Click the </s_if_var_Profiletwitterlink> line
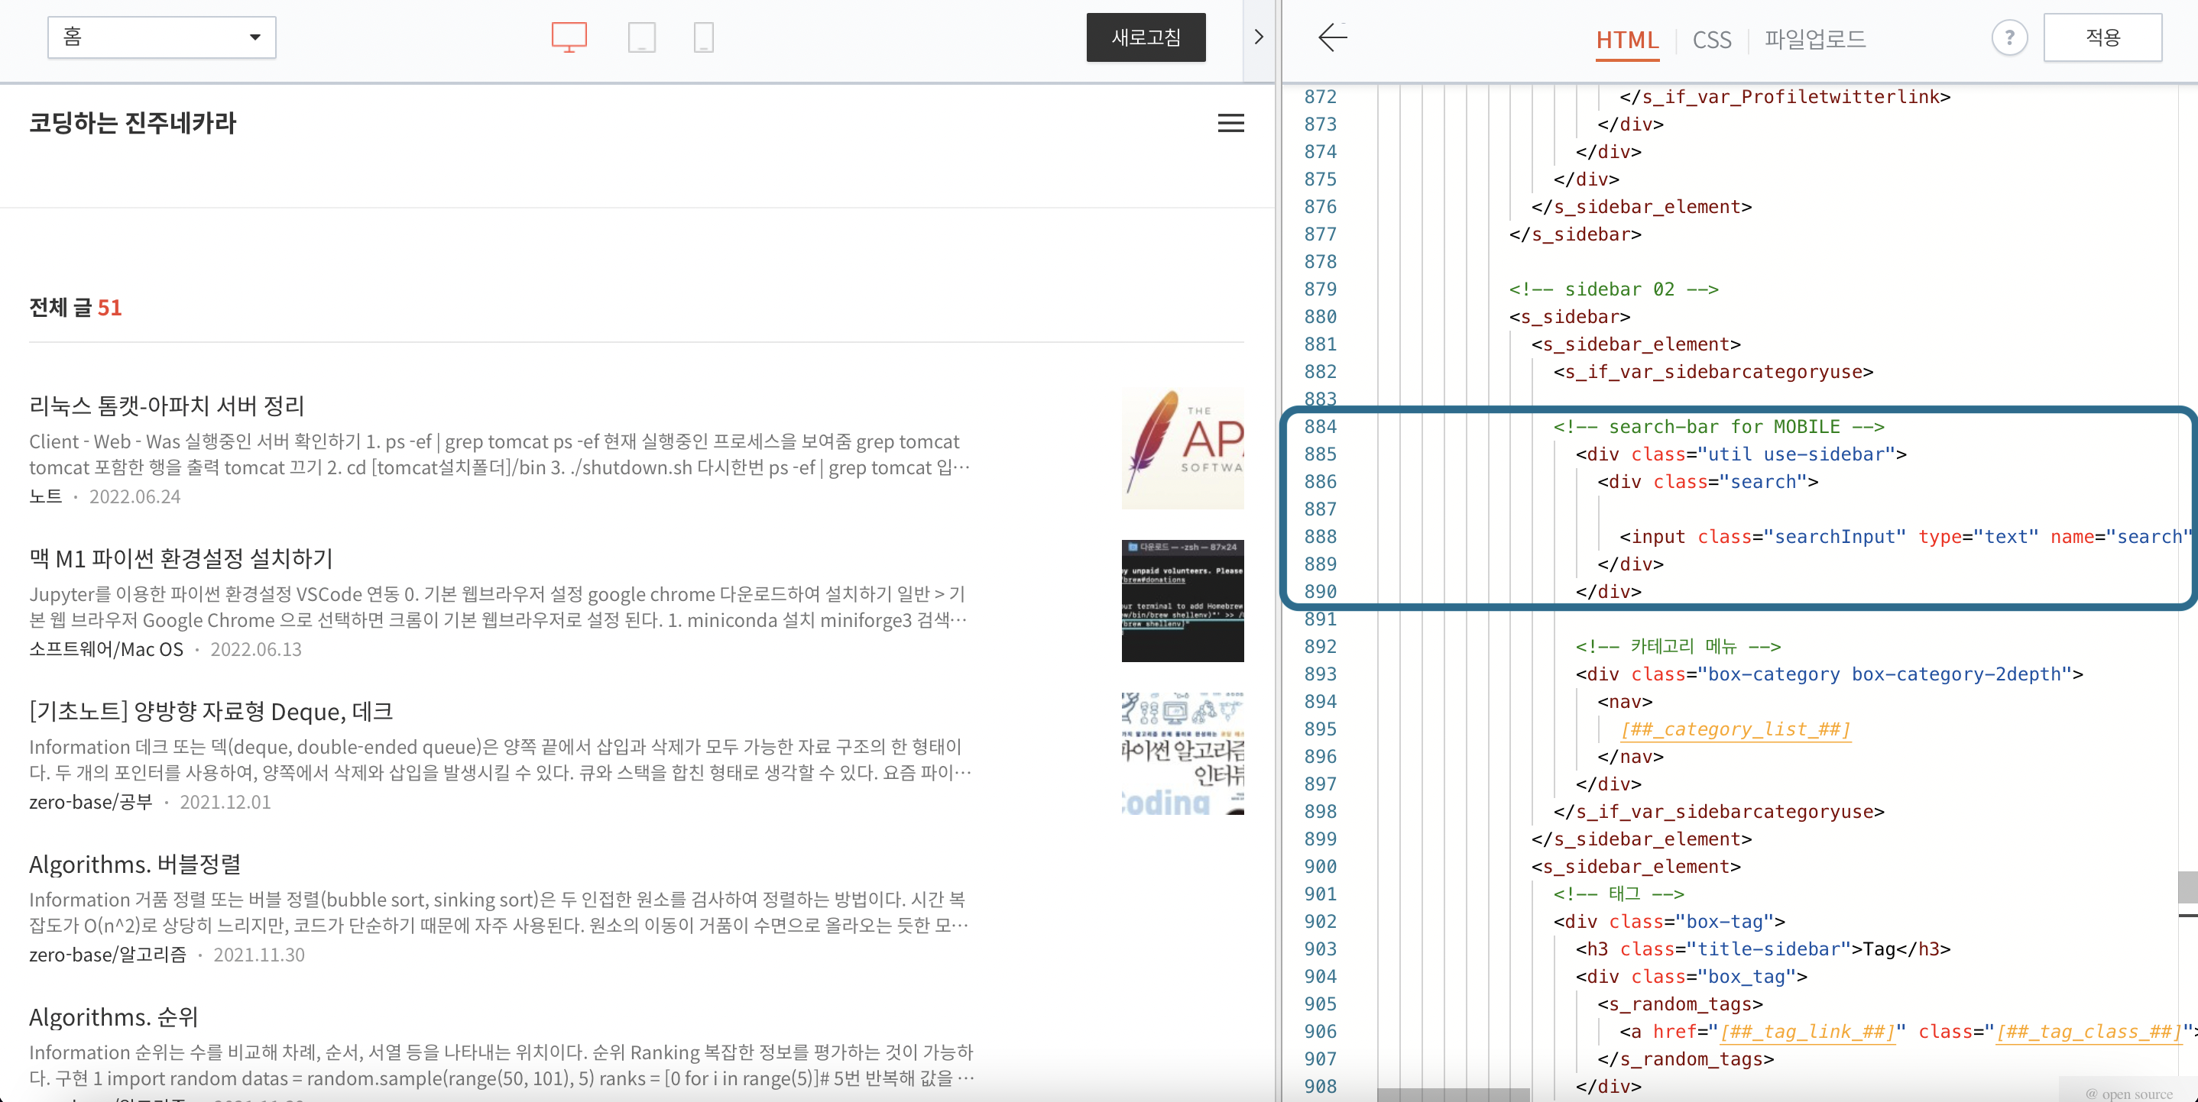The width and height of the screenshot is (2198, 1102). [x=1785, y=97]
